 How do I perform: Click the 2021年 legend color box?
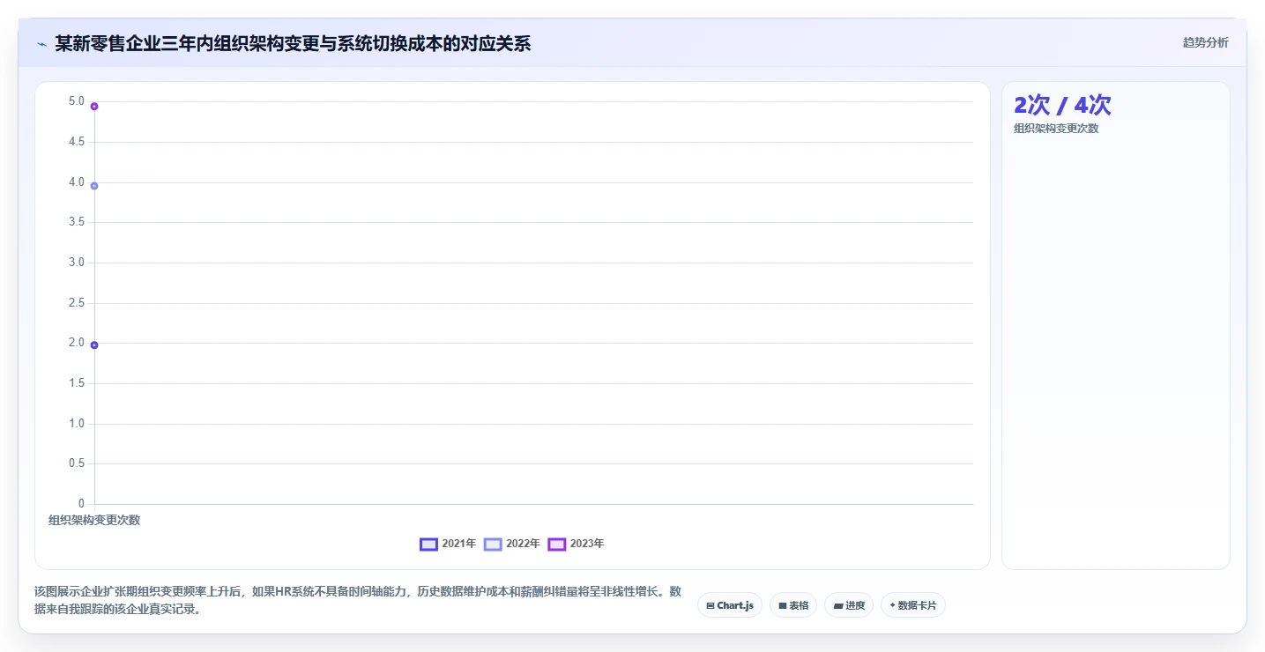coord(428,544)
